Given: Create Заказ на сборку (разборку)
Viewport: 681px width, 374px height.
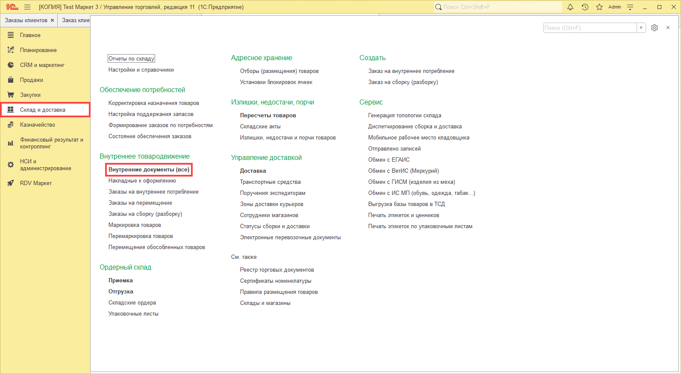Looking at the screenshot, I should click(x=403, y=82).
